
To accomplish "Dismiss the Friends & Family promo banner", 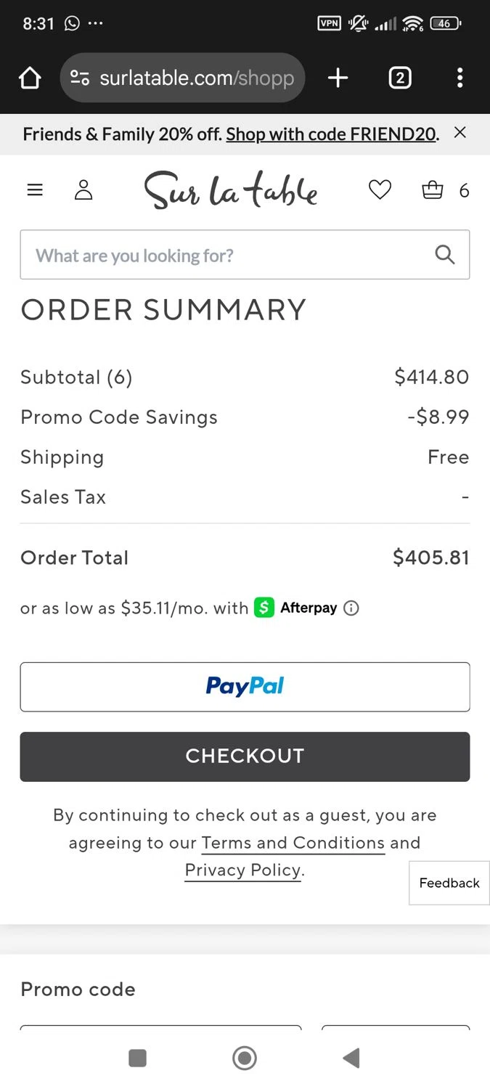I will pos(460,132).
